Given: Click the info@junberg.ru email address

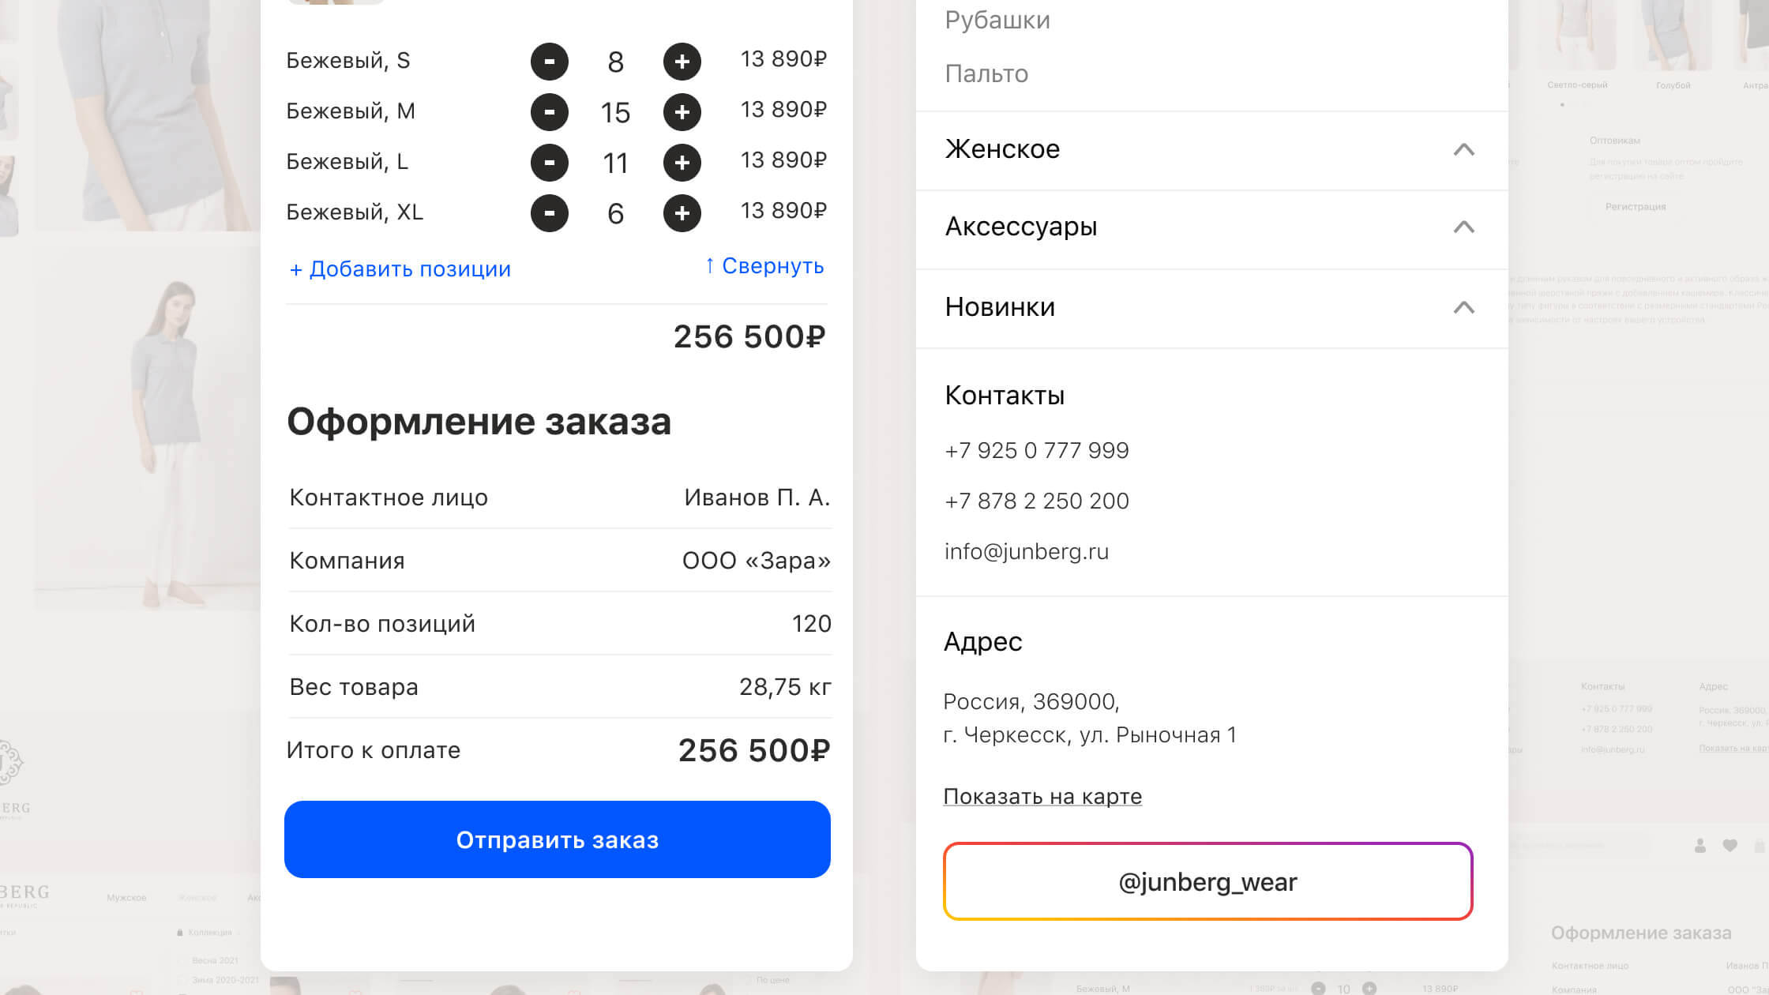Looking at the screenshot, I should coord(1027,551).
